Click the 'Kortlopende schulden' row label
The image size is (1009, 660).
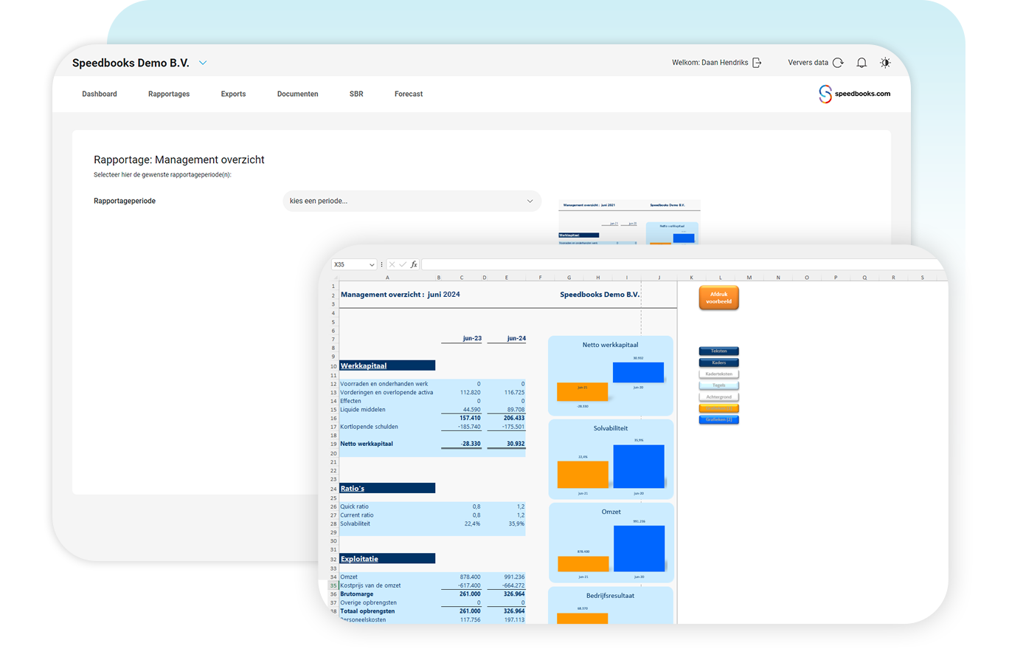tap(369, 427)
